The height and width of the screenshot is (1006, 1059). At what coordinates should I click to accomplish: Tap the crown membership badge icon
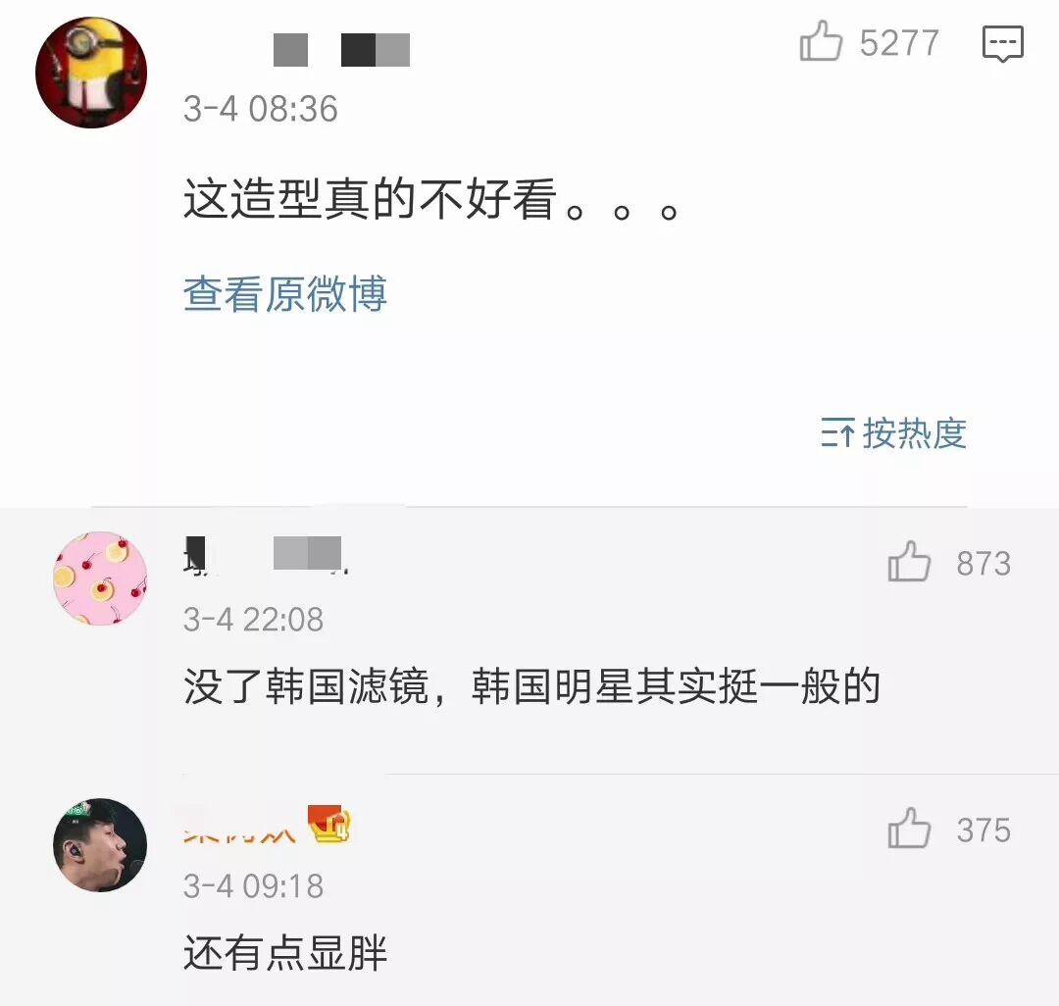(328, 825)
